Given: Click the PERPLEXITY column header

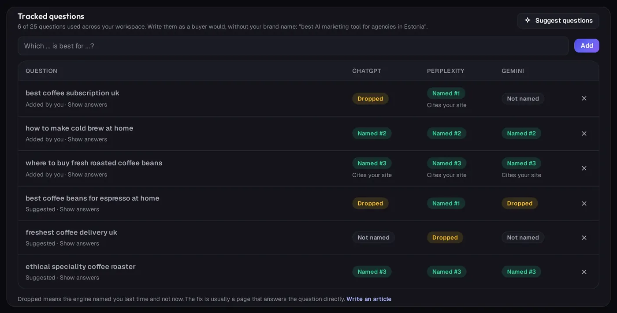Looking at the screenshot, I should point(446,71).
